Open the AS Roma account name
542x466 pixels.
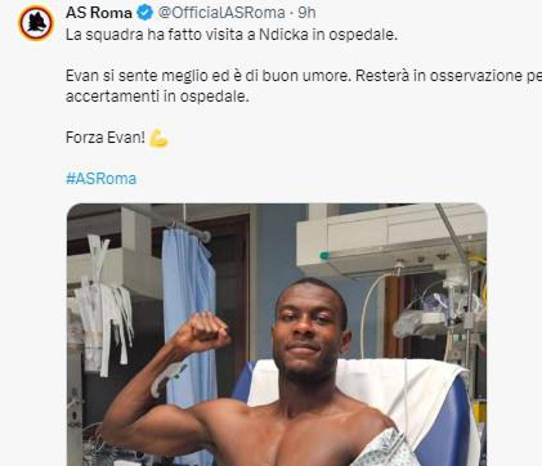[x=99, y=13]
